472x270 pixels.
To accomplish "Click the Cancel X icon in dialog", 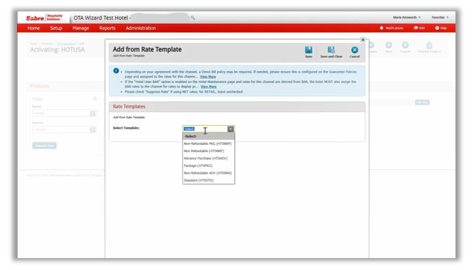I will click(355, 50).
